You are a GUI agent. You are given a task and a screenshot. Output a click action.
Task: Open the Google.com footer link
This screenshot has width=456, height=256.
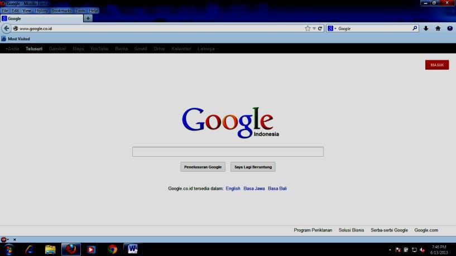coord(426,230)
